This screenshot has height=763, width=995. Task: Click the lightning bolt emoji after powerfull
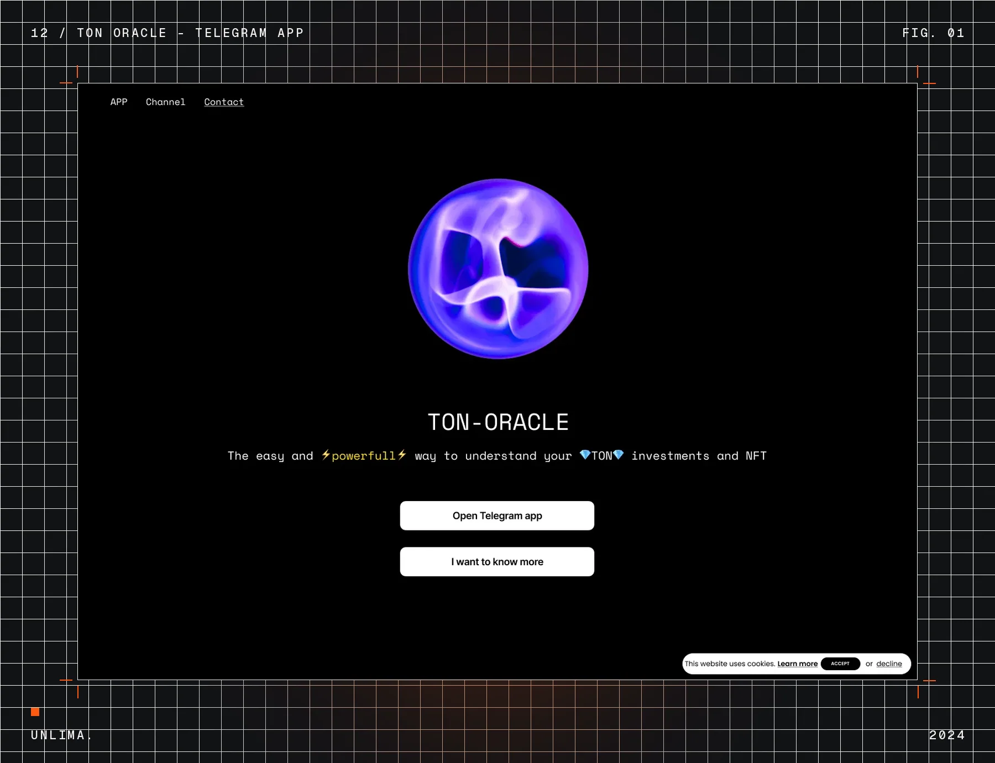(402, 455)
